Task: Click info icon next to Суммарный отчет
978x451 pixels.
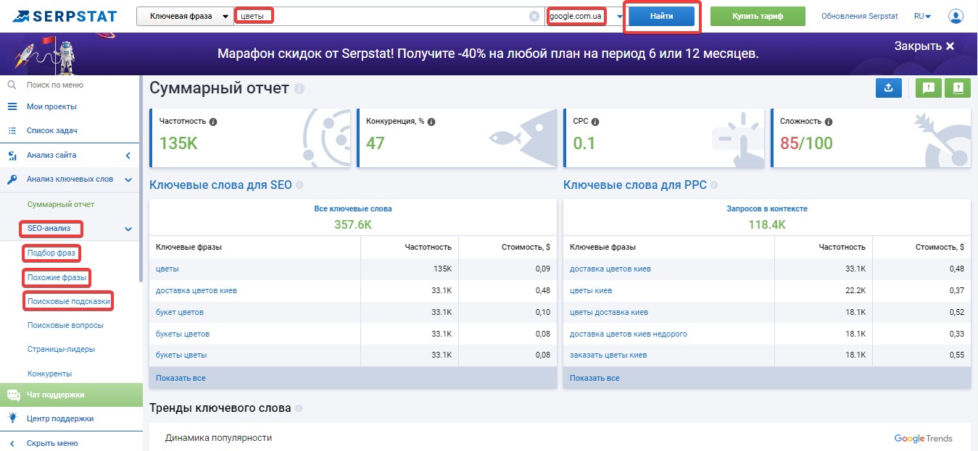Action: (x=299, y=89)
